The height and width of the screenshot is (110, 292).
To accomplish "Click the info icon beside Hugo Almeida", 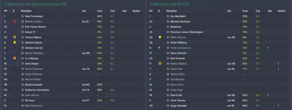I will click(x=168, y=106).
